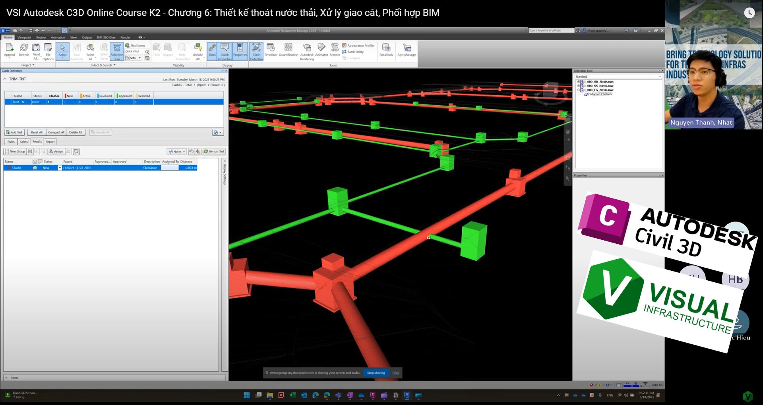Click the Append file icon

click(10, 51)
